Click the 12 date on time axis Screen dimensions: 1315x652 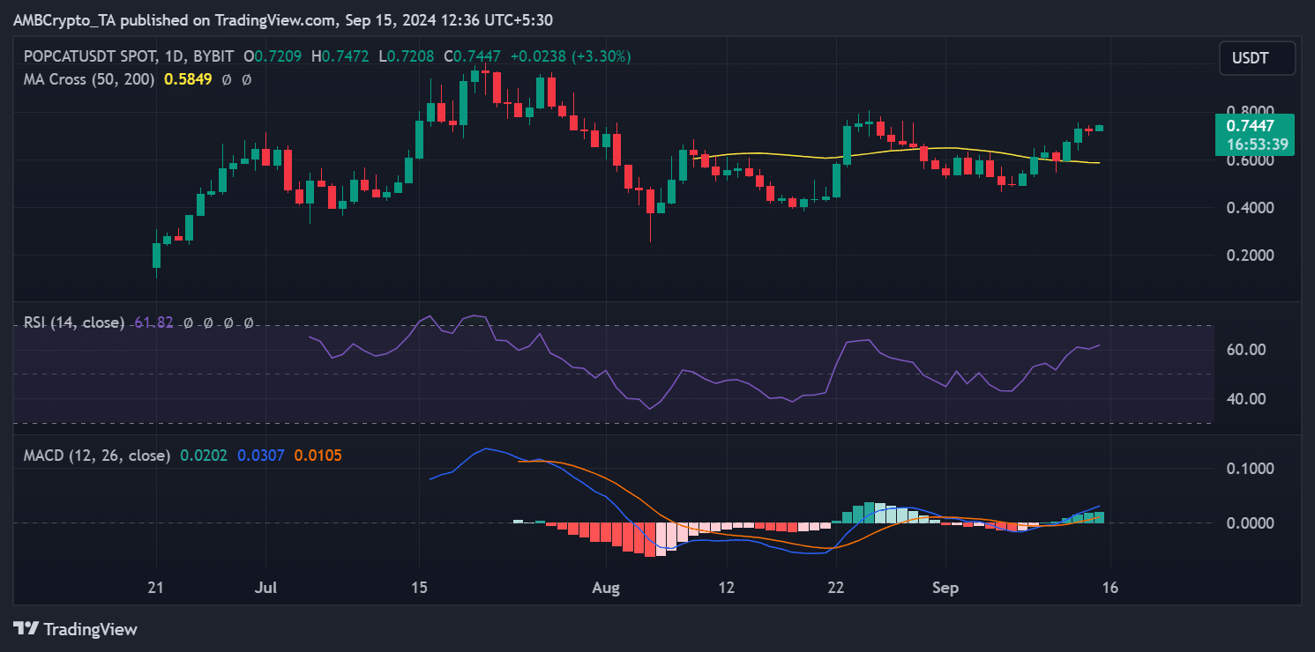727,588
